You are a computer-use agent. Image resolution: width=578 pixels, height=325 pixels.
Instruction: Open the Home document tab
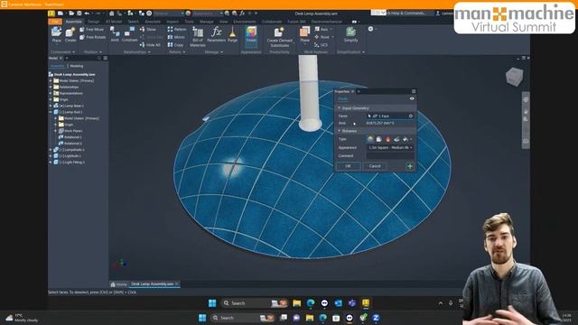point(118,284)
